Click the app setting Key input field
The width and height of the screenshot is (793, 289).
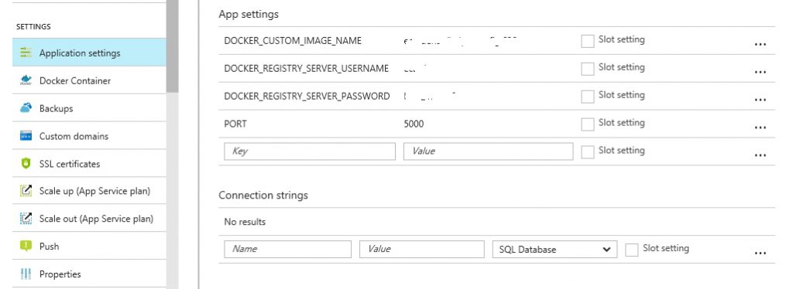[310, 151]
